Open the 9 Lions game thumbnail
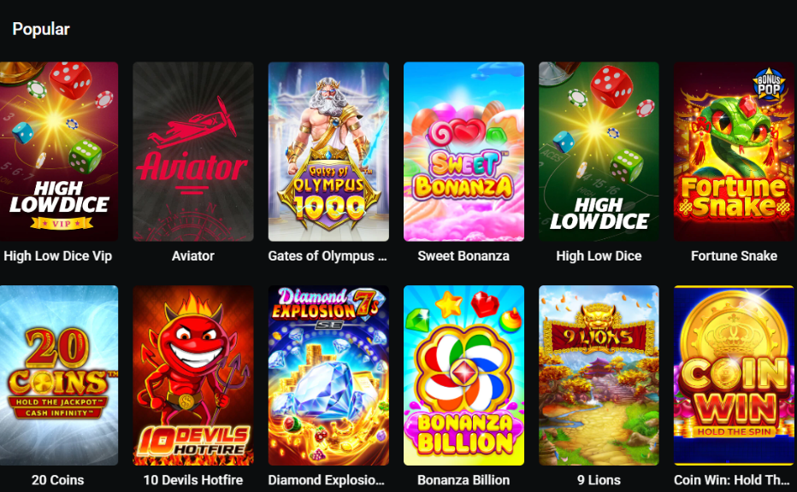 (599, 375)
